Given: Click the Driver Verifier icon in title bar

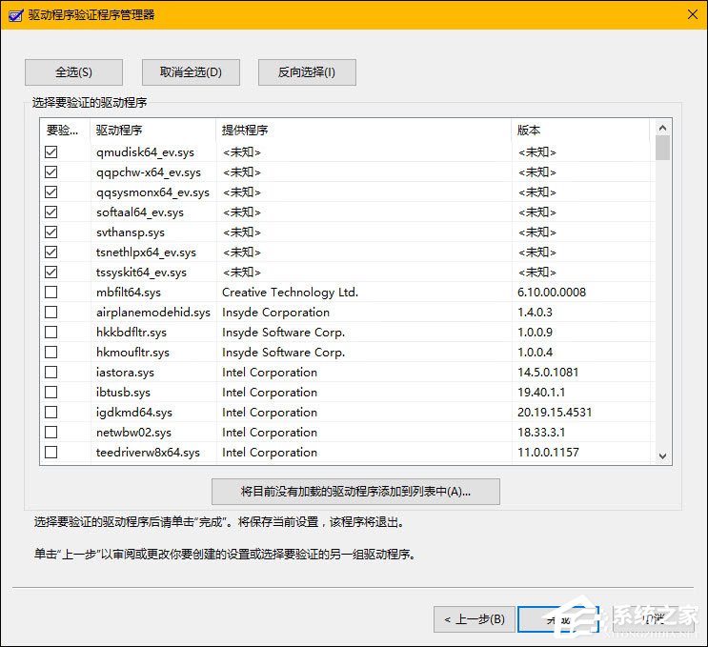Looking at the screenshot, I should point(14,14).
